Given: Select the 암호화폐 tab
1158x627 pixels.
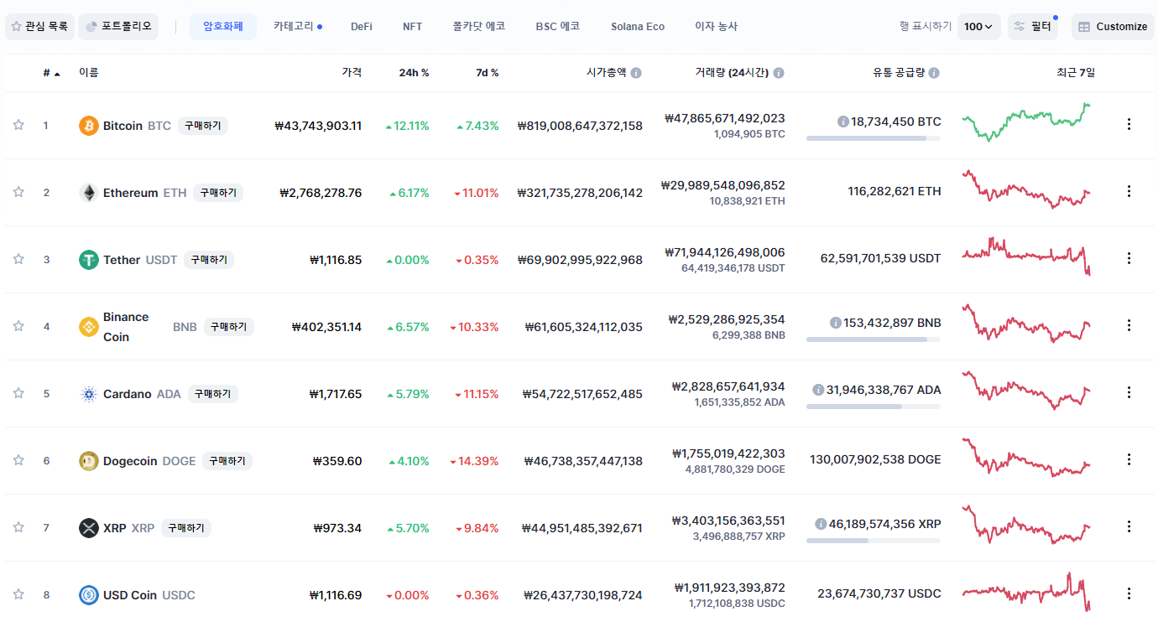Looking at the screenshot, I should click(223, 26).
